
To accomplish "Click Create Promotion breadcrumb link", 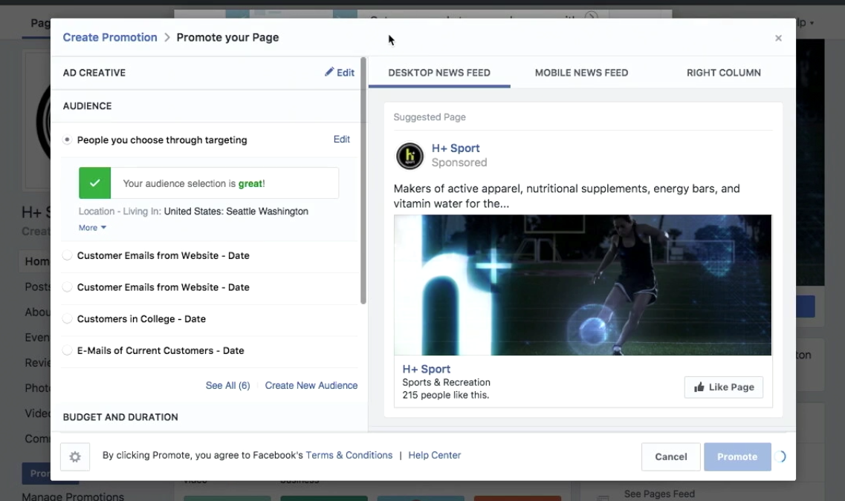I will [110, 37].
